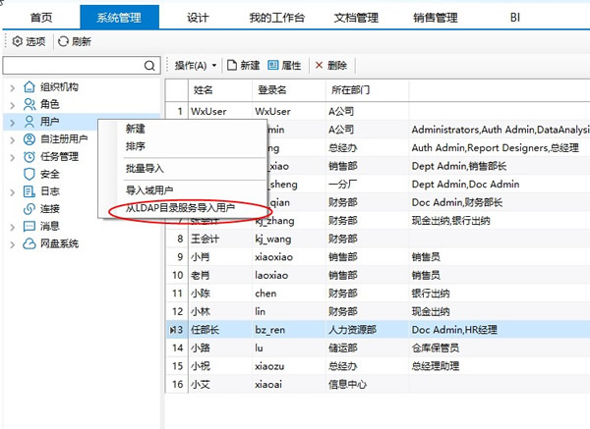Click the red 删除 delete icon

click(319, 66)
